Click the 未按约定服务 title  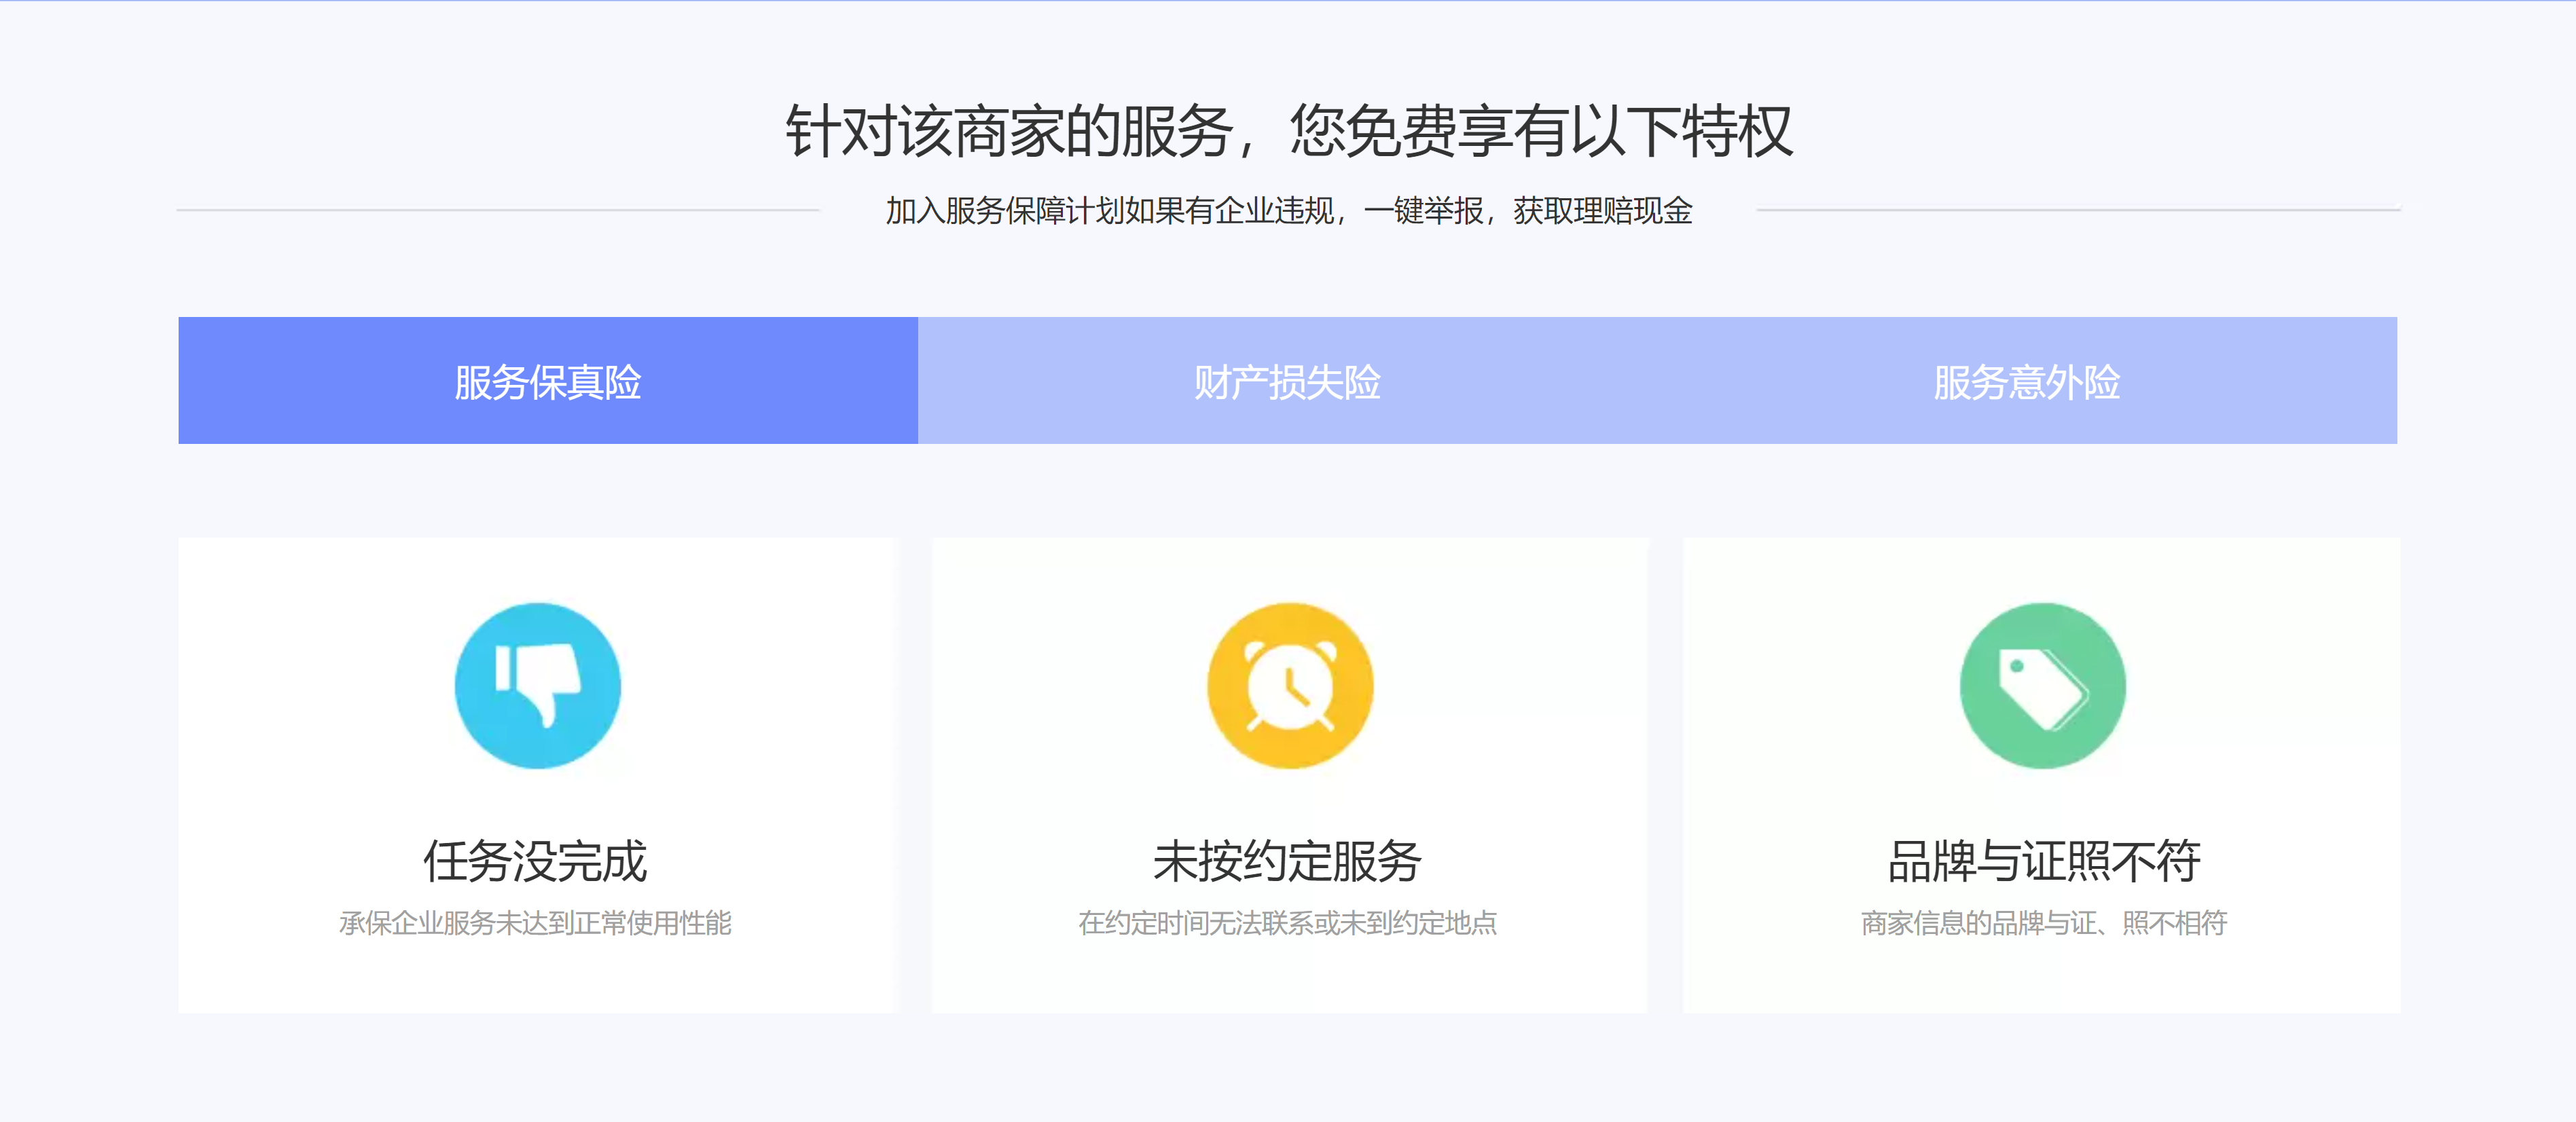1287,860
